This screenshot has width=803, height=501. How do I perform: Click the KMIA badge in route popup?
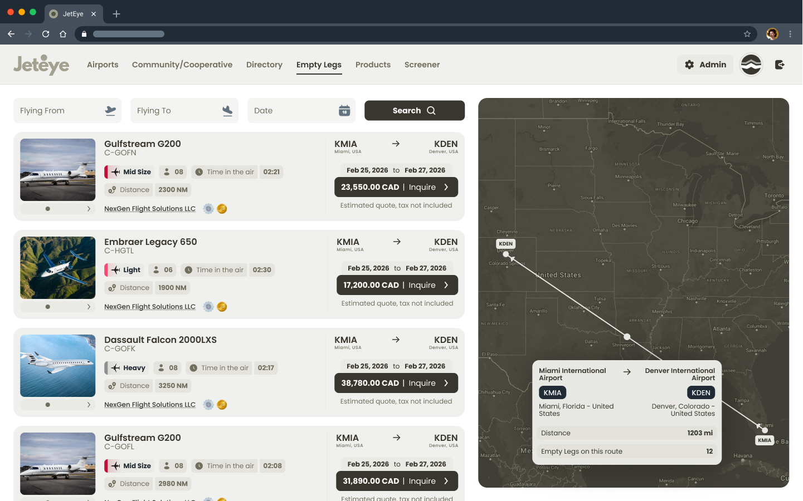click(x=552, y=392)
